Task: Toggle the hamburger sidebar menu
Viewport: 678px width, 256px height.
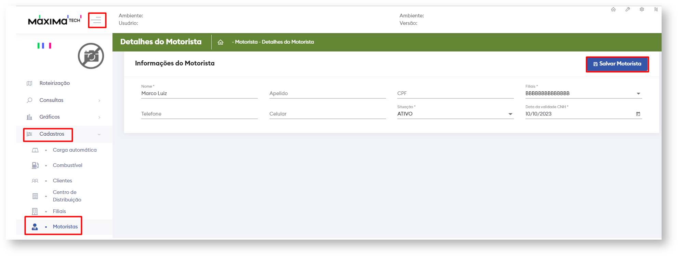Action: click(97, 20)
